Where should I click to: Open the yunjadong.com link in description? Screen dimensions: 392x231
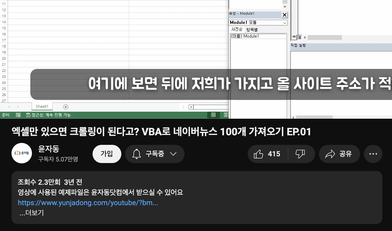tap(88, 203)
